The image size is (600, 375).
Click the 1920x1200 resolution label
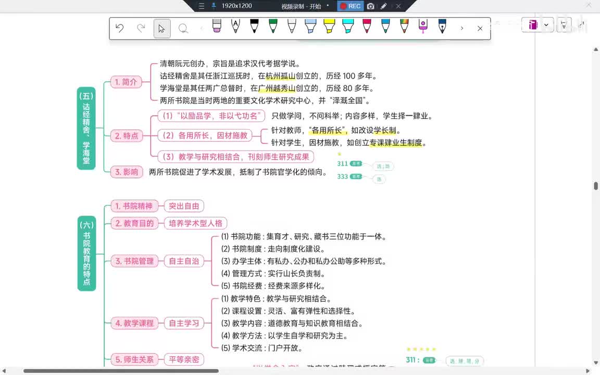click(x=237, y=6)
